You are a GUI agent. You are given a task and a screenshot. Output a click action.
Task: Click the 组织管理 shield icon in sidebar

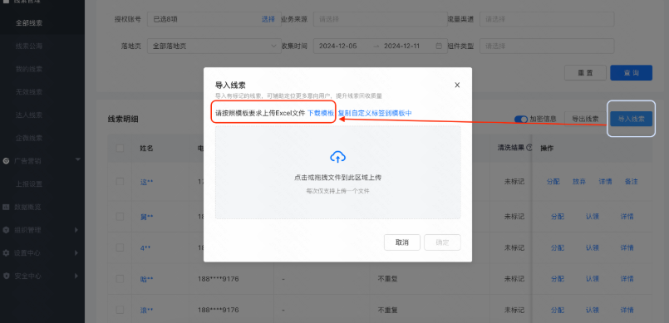coord(6,230)
